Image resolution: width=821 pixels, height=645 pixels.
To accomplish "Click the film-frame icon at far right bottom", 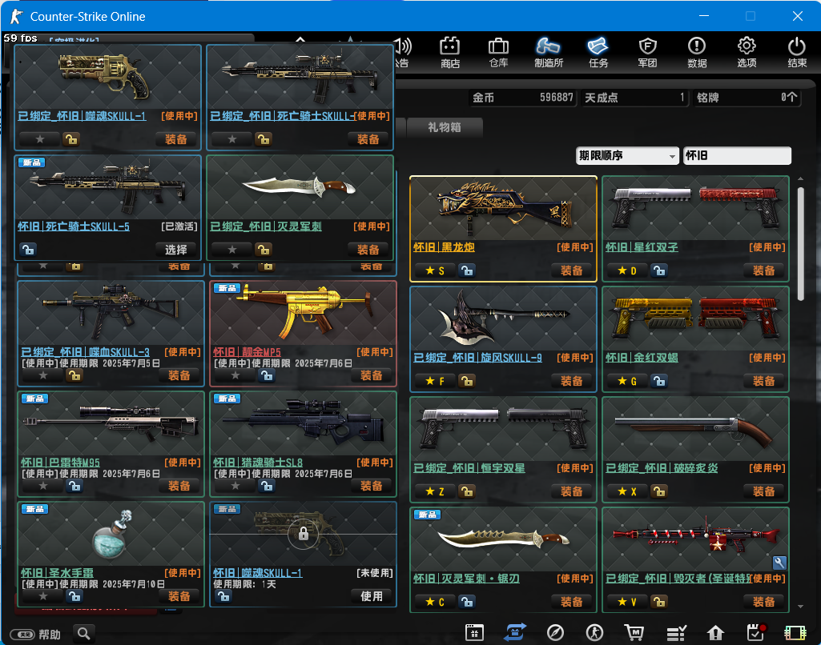I will [795, 633].
